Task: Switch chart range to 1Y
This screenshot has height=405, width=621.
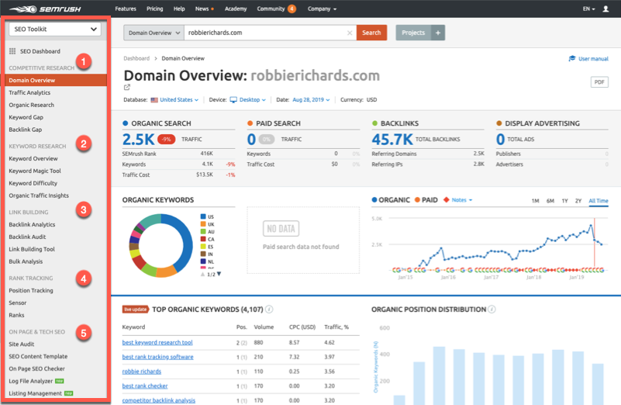Action: [x=564, y=201]
